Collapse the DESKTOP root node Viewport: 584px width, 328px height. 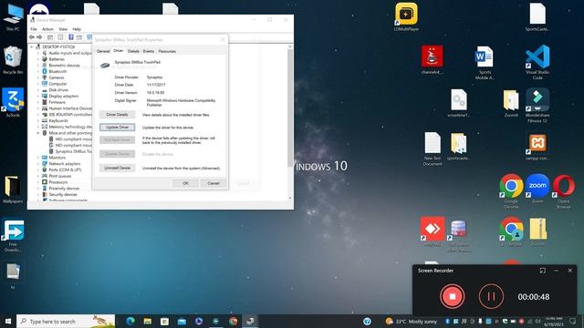[32, 46]
